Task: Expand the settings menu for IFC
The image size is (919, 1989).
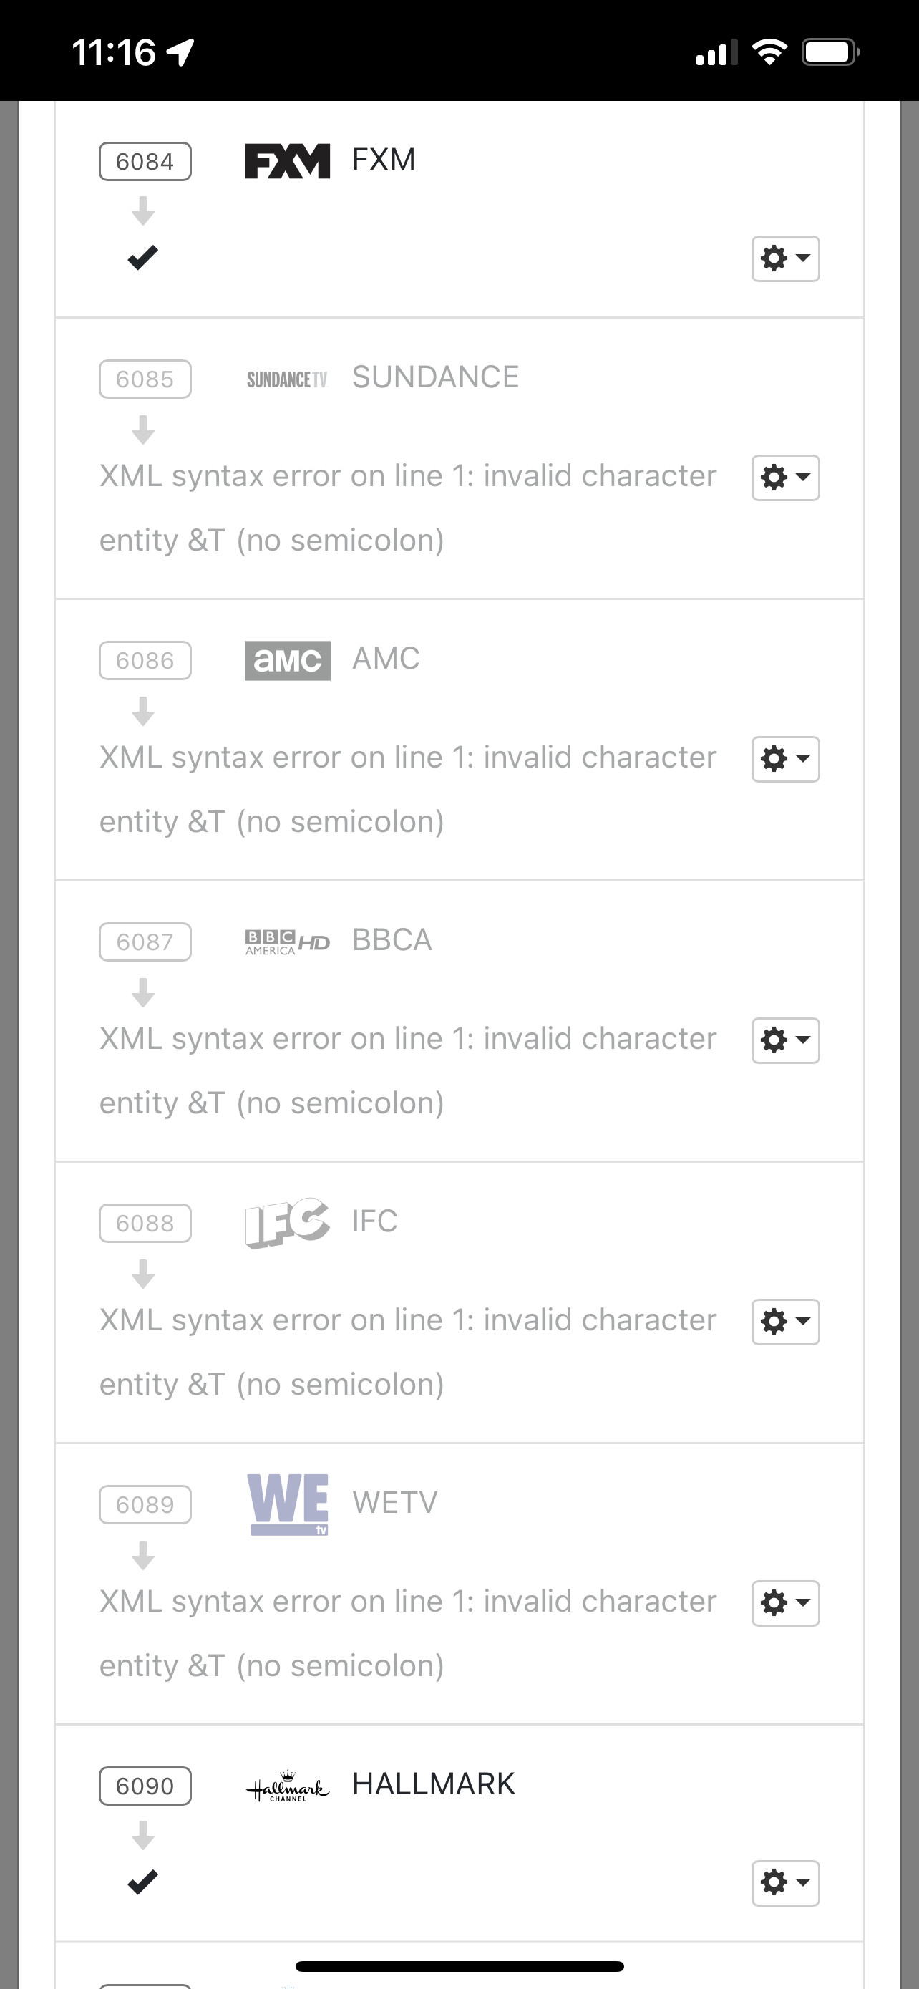Action: pos(785,1321)
